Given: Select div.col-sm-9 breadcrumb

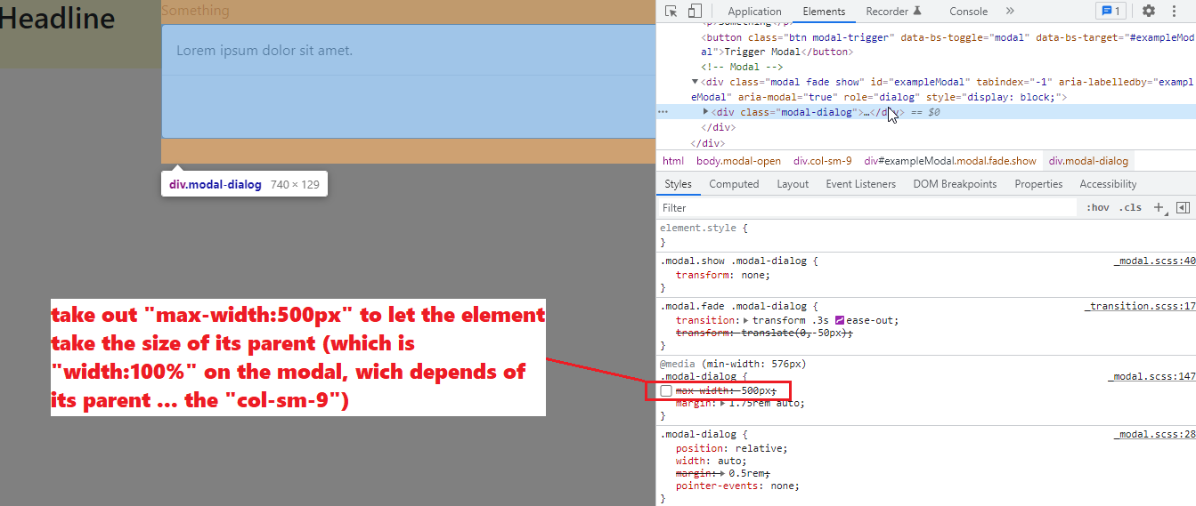Looking at the screenshot, I should coord(822,161).
